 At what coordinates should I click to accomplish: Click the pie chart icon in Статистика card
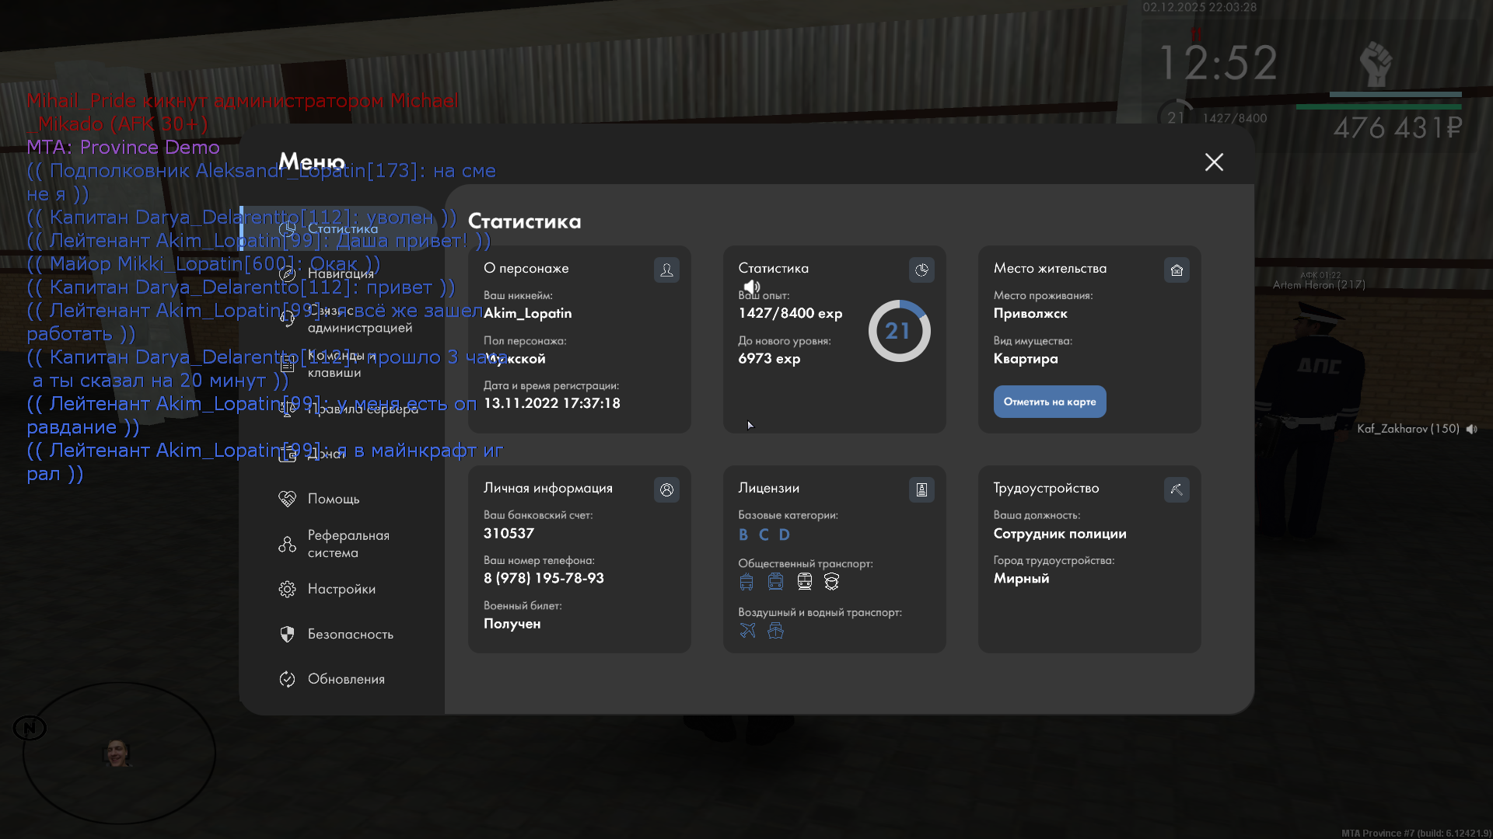coord(921,270)
